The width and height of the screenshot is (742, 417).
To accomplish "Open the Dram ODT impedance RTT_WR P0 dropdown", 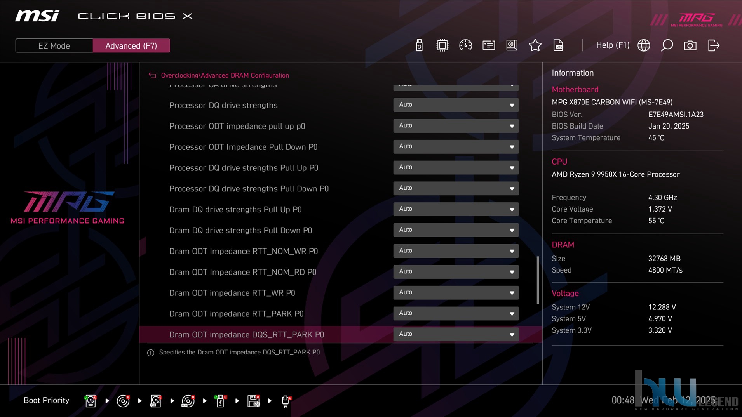I will [456, 293].
